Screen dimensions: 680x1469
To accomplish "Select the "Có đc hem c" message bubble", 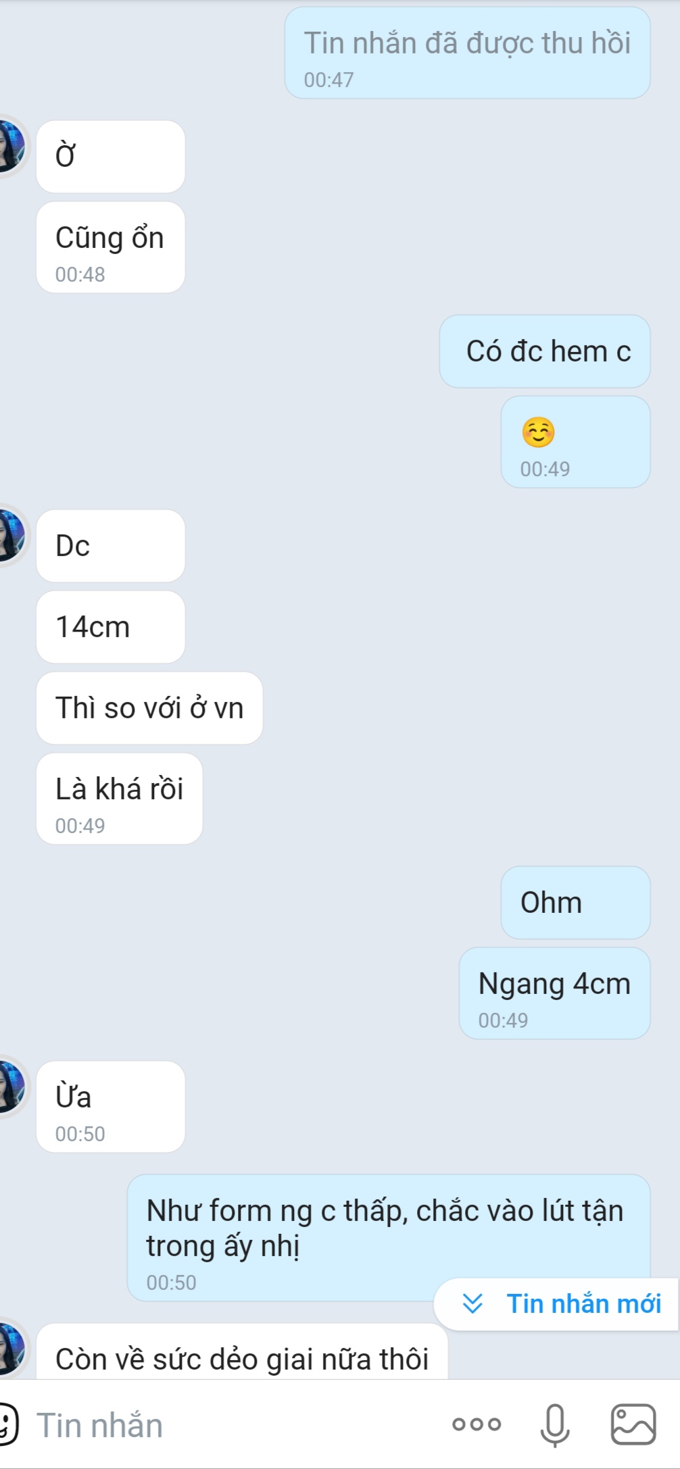I will pyautogui.click(x=545, y=351).
